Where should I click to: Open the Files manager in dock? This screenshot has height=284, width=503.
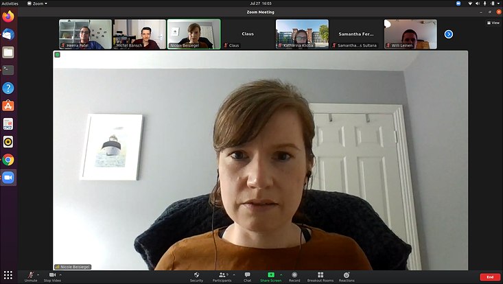(x=8, y=52)
